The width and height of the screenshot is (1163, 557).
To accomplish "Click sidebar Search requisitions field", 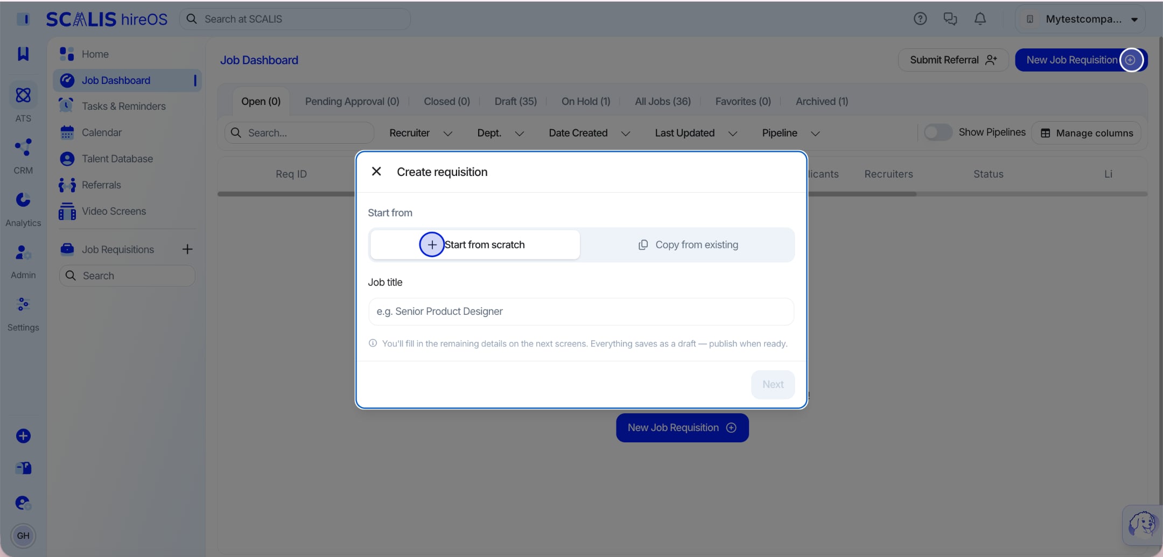I will (x=127, y=276).
